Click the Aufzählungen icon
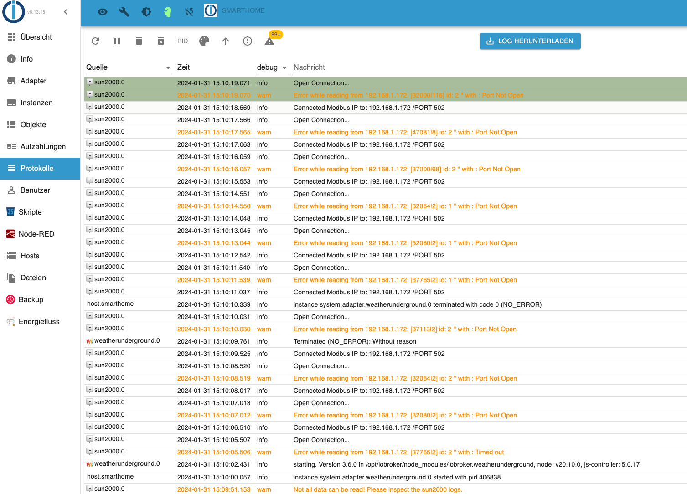Viewport: 687px width, 494px height. [x=11, y=146]
